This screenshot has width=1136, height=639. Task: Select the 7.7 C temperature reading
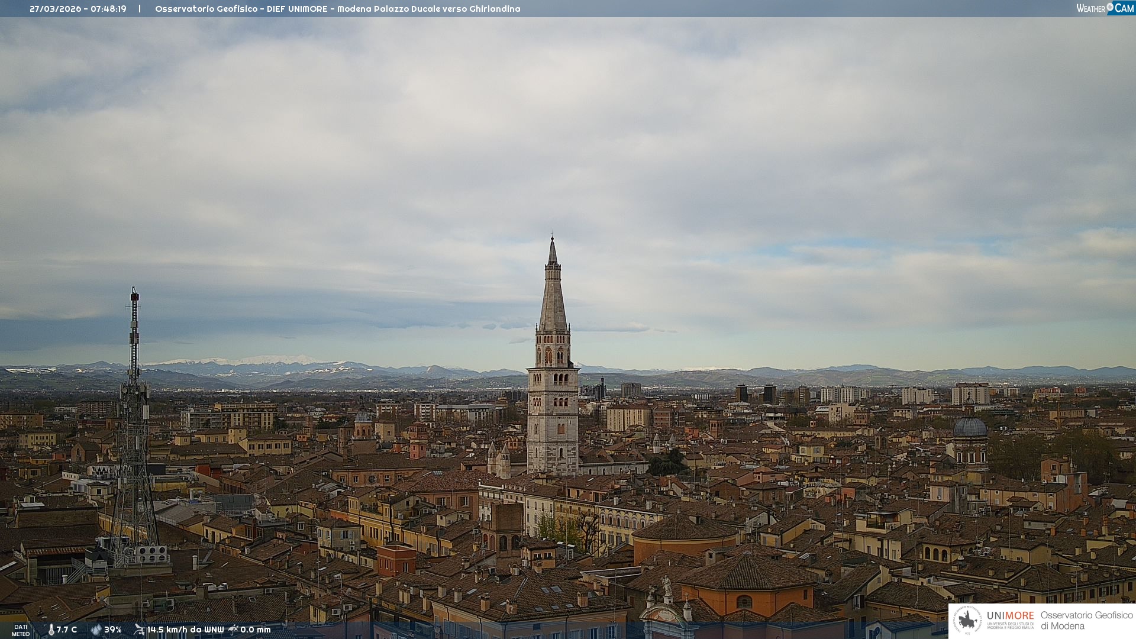(67, 630)
